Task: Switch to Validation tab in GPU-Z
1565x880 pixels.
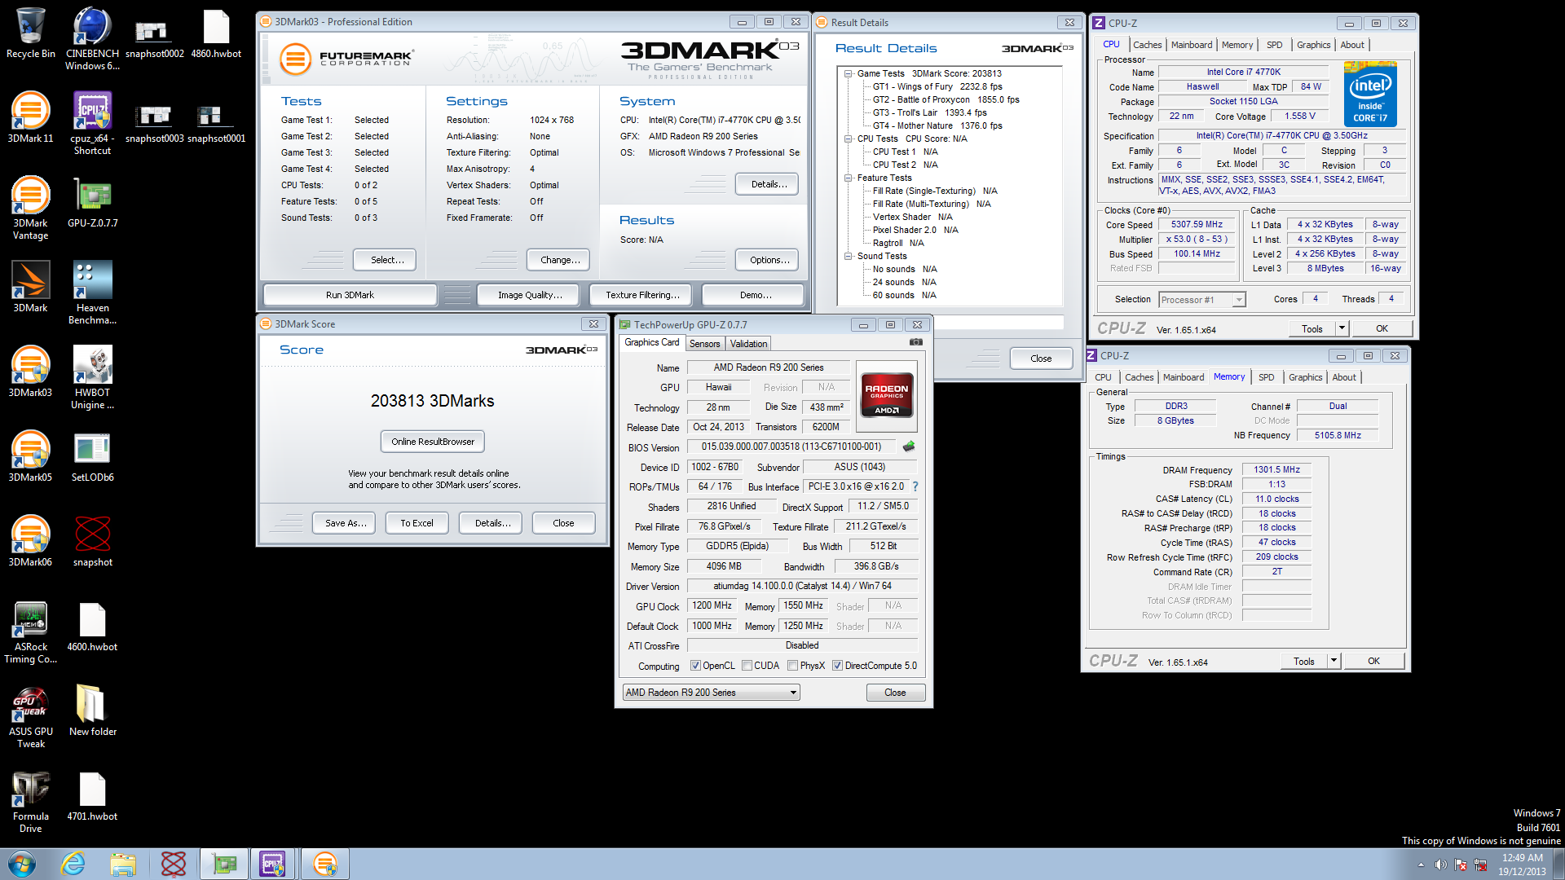Action: [x=748, y=344]
